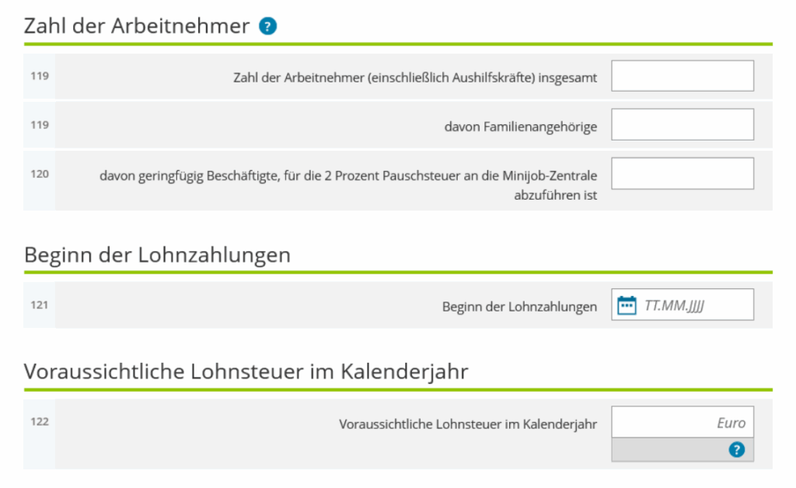
Task: Click row number 120
Action: click(x=40, y=174)
